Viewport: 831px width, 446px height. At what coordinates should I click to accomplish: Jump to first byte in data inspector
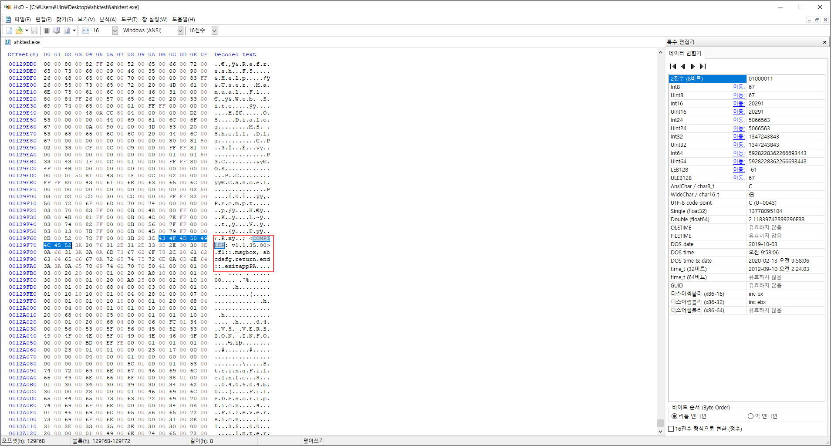673,66
